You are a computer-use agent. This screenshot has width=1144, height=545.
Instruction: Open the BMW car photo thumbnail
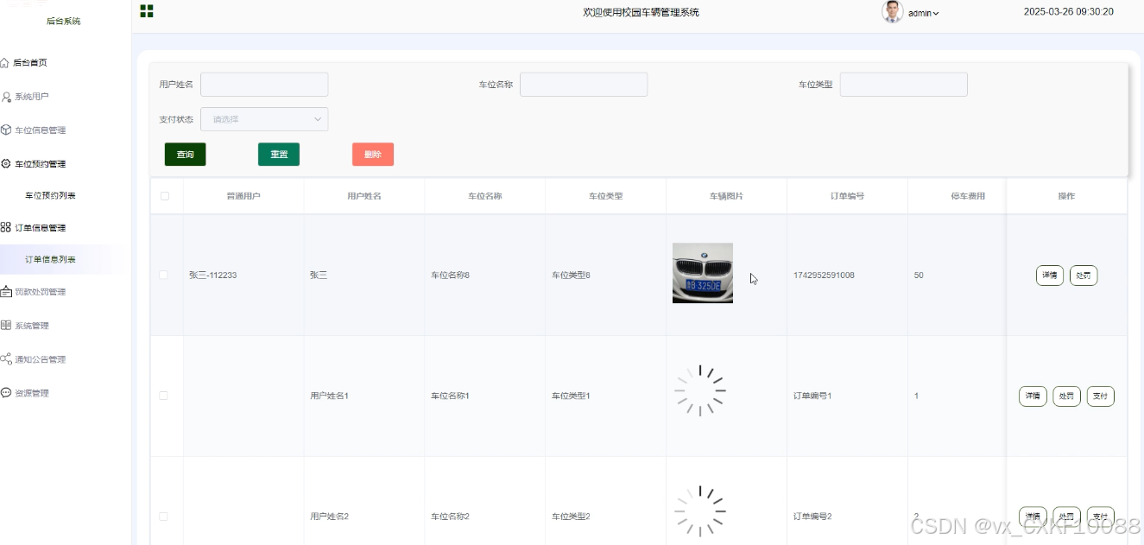[x=703, y=273]
